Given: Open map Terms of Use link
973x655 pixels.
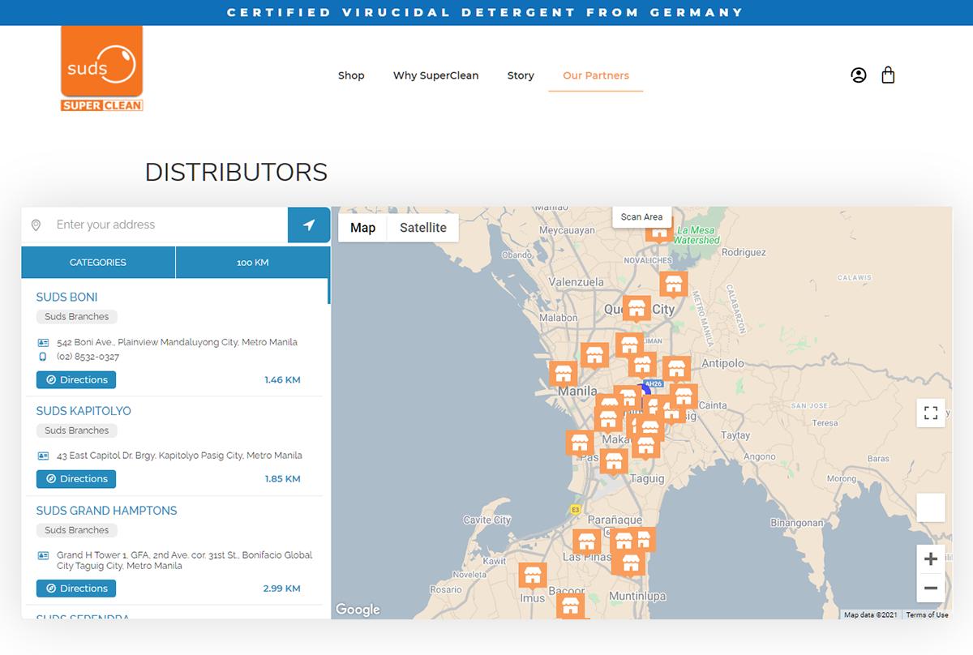Looking at the screenshot, I should (927, 614).
